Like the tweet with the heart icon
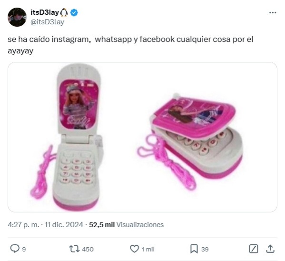This screenshot has height=261, width=285. [x=134, y=249]
